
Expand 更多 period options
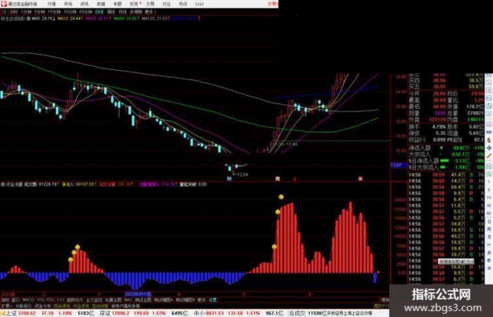pyautogui.click(x=150, y=11)
